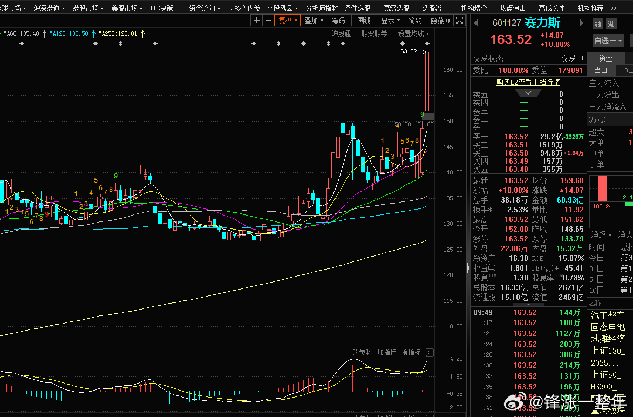Click 换指标 to change indicator
Screen dimensions: 633x417
point(411,352)
